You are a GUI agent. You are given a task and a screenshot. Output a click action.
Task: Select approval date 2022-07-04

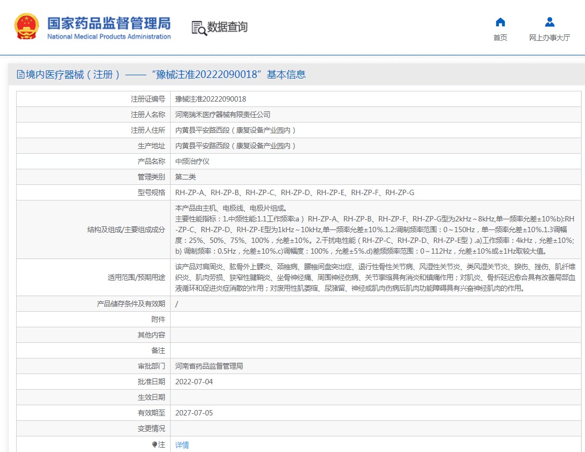click(194, 382)
